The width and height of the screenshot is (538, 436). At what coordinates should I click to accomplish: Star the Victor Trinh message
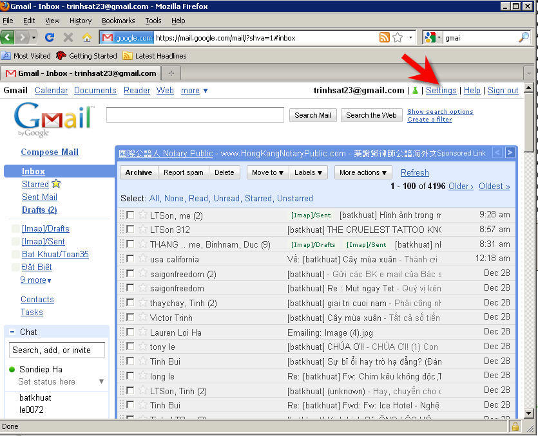(x=143, y=318)
